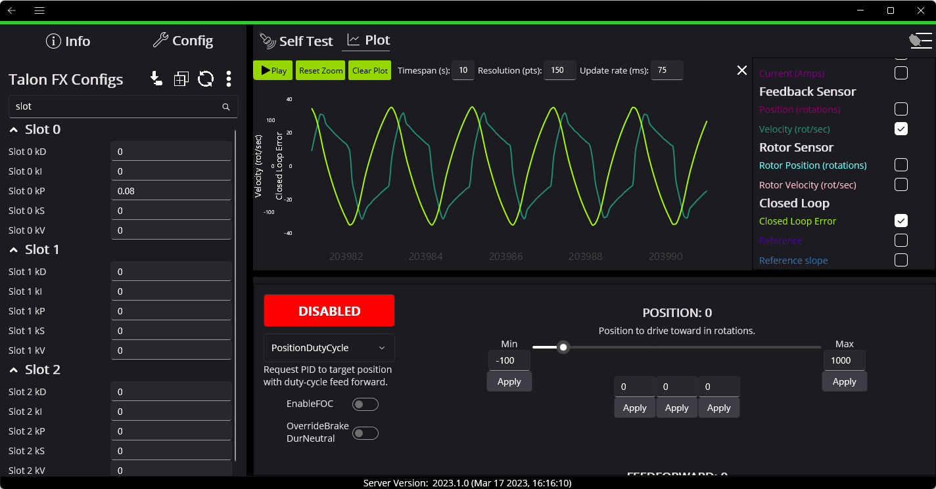The height and width of the screenshot is (489, 936).
Task: Enable the Reference slope checkbox
Action: click(901, 260)
